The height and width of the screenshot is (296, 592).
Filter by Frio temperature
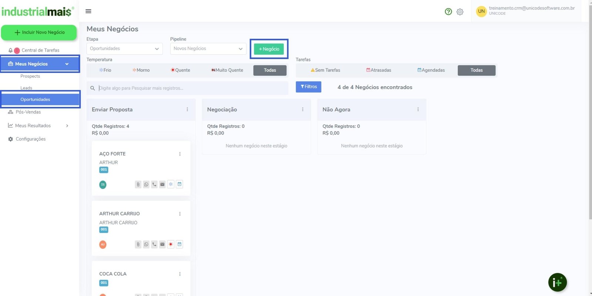[105, 70]
